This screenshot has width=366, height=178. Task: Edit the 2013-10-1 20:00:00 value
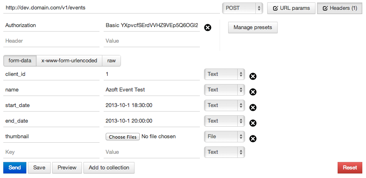pyautogui.click(x=152, y=121)
